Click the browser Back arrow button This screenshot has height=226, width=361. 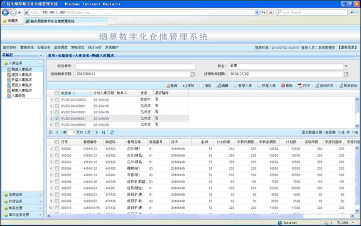coord(6,12)
